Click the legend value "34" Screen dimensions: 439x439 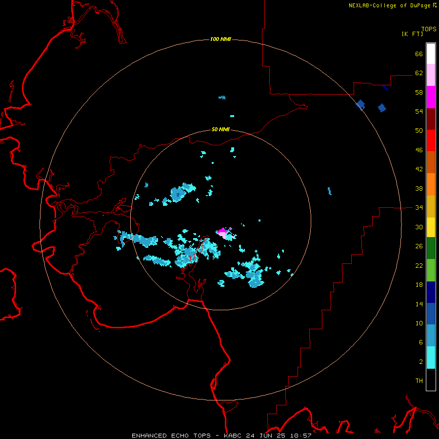[419, 207]
